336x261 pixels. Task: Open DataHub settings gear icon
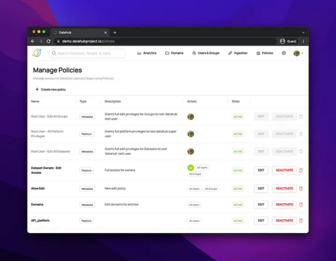tap(283, 53)
